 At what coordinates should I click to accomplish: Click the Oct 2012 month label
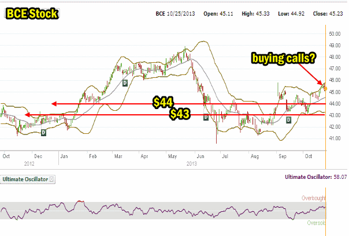tap(6, 156)
